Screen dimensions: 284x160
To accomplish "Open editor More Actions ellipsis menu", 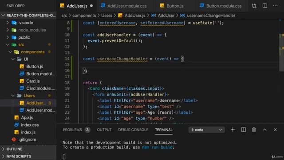I will tap(275, 6).
